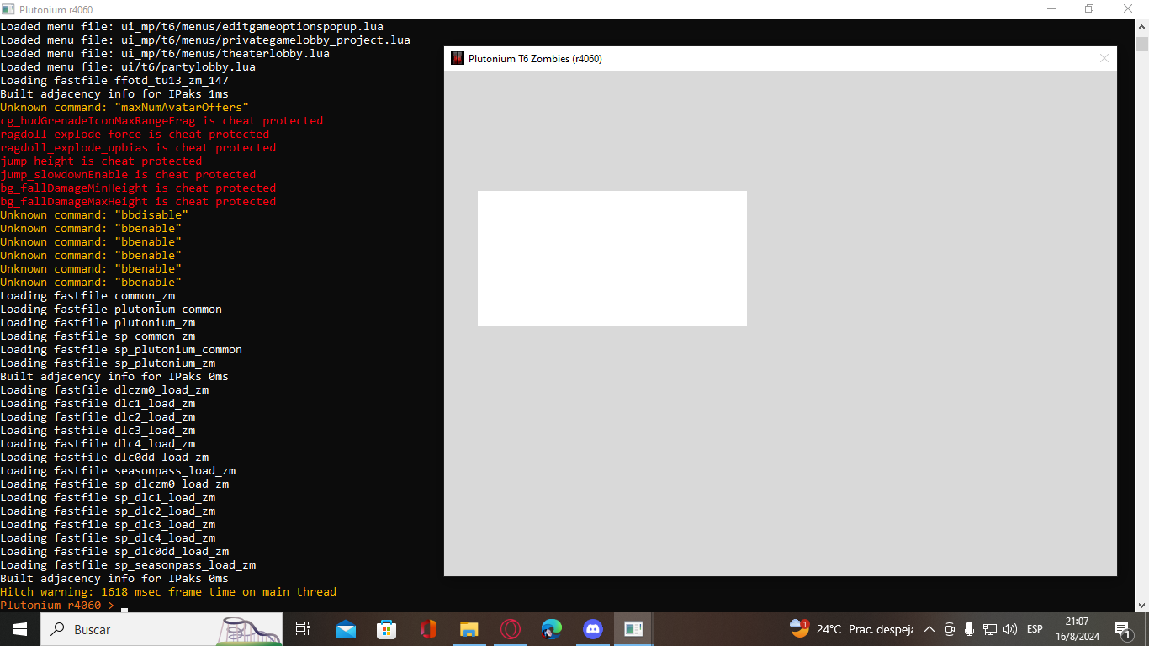The height and width of the screenshot is (646, 1149).
Task: Click "Loading fastfile plutonium_common" line
Action: click(x=111, y=310)
